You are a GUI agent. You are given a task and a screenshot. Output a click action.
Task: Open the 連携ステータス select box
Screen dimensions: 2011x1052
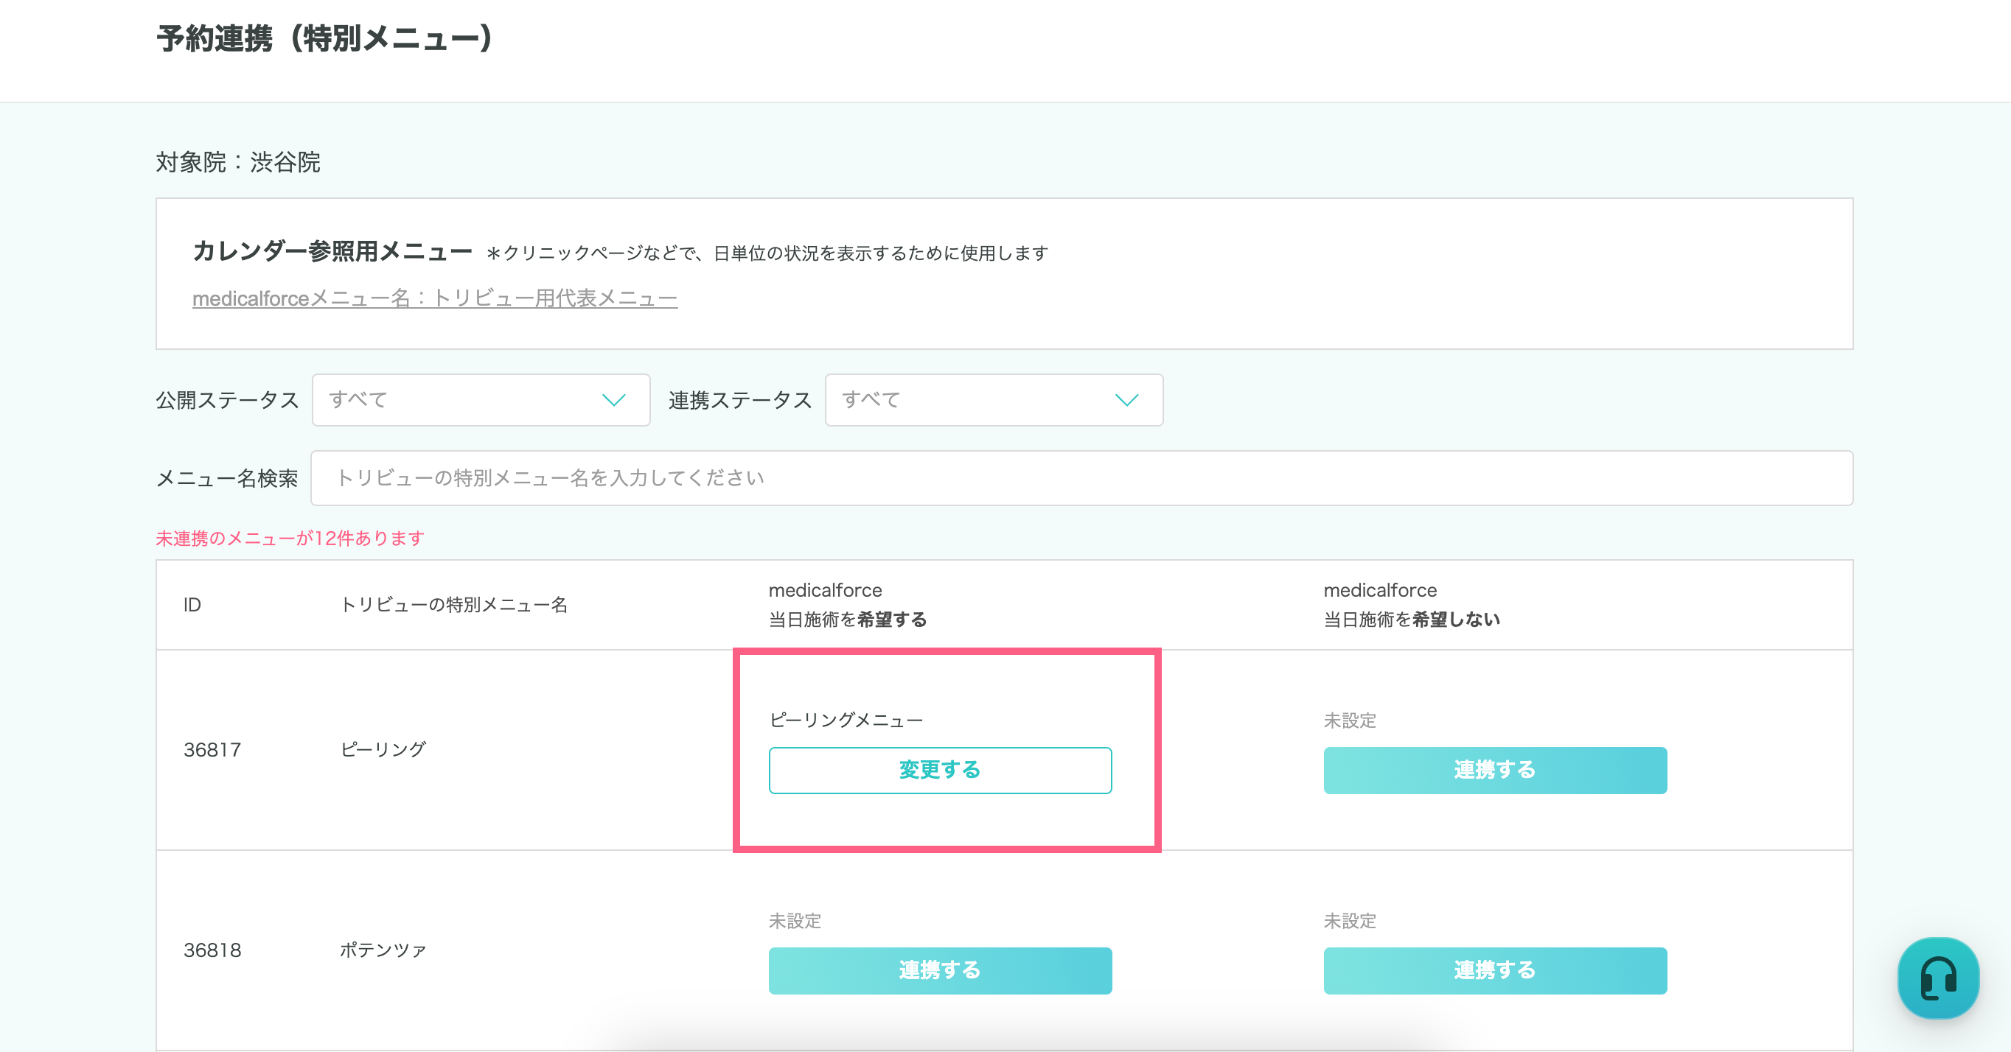coord(993,400)
